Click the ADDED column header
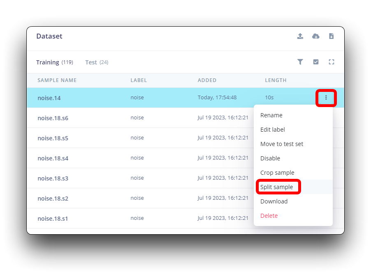This screenshot has height=274, width=371. click(207, 80)
